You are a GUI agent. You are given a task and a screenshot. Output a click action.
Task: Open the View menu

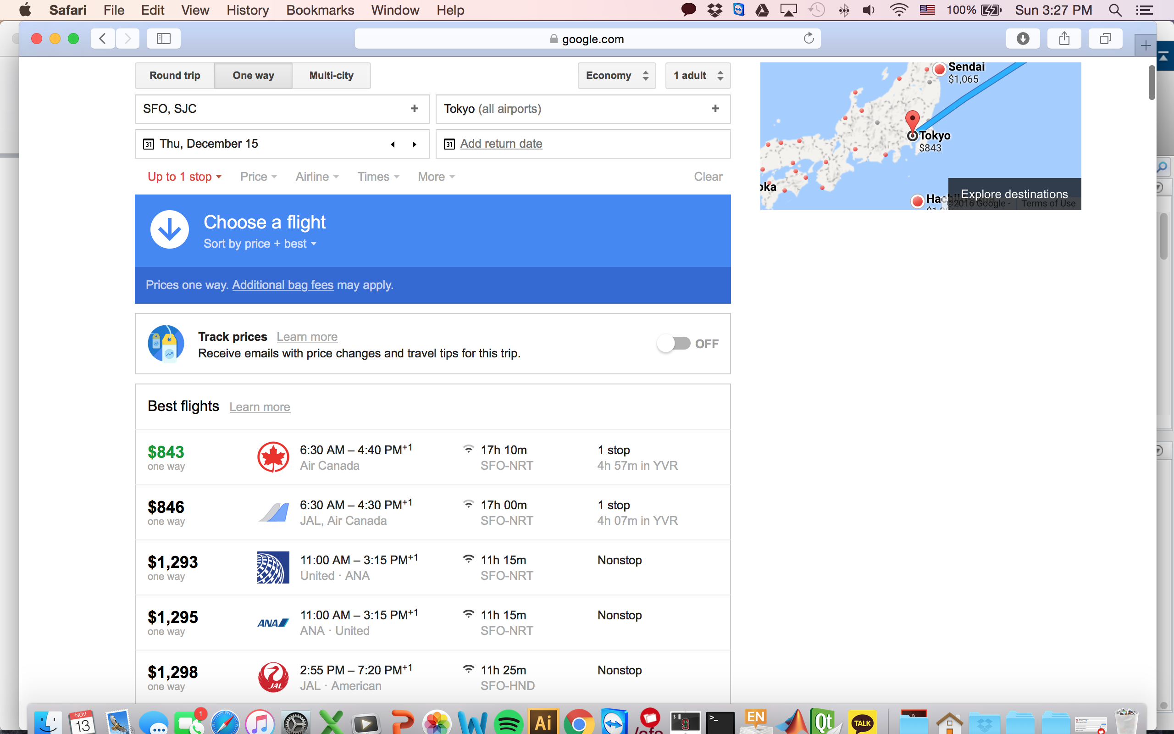(195, 10)
